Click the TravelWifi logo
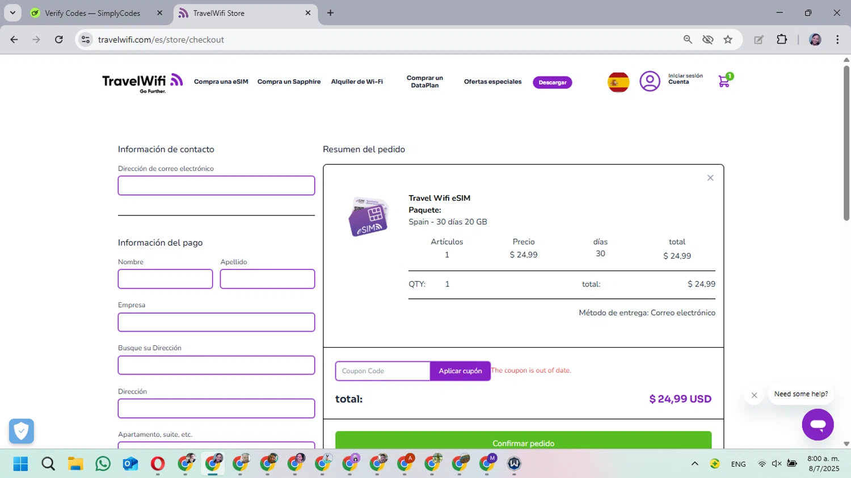 142,82
